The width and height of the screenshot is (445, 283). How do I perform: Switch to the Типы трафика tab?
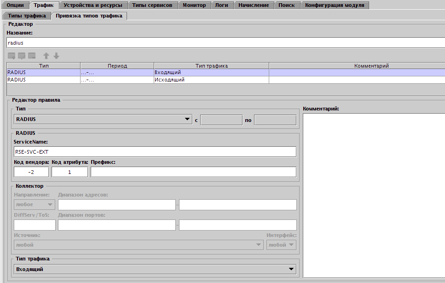click(x=27, y=16)
